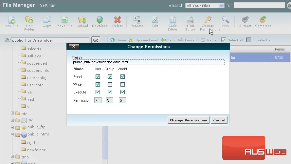Click the User permission number field

(98, 100)
